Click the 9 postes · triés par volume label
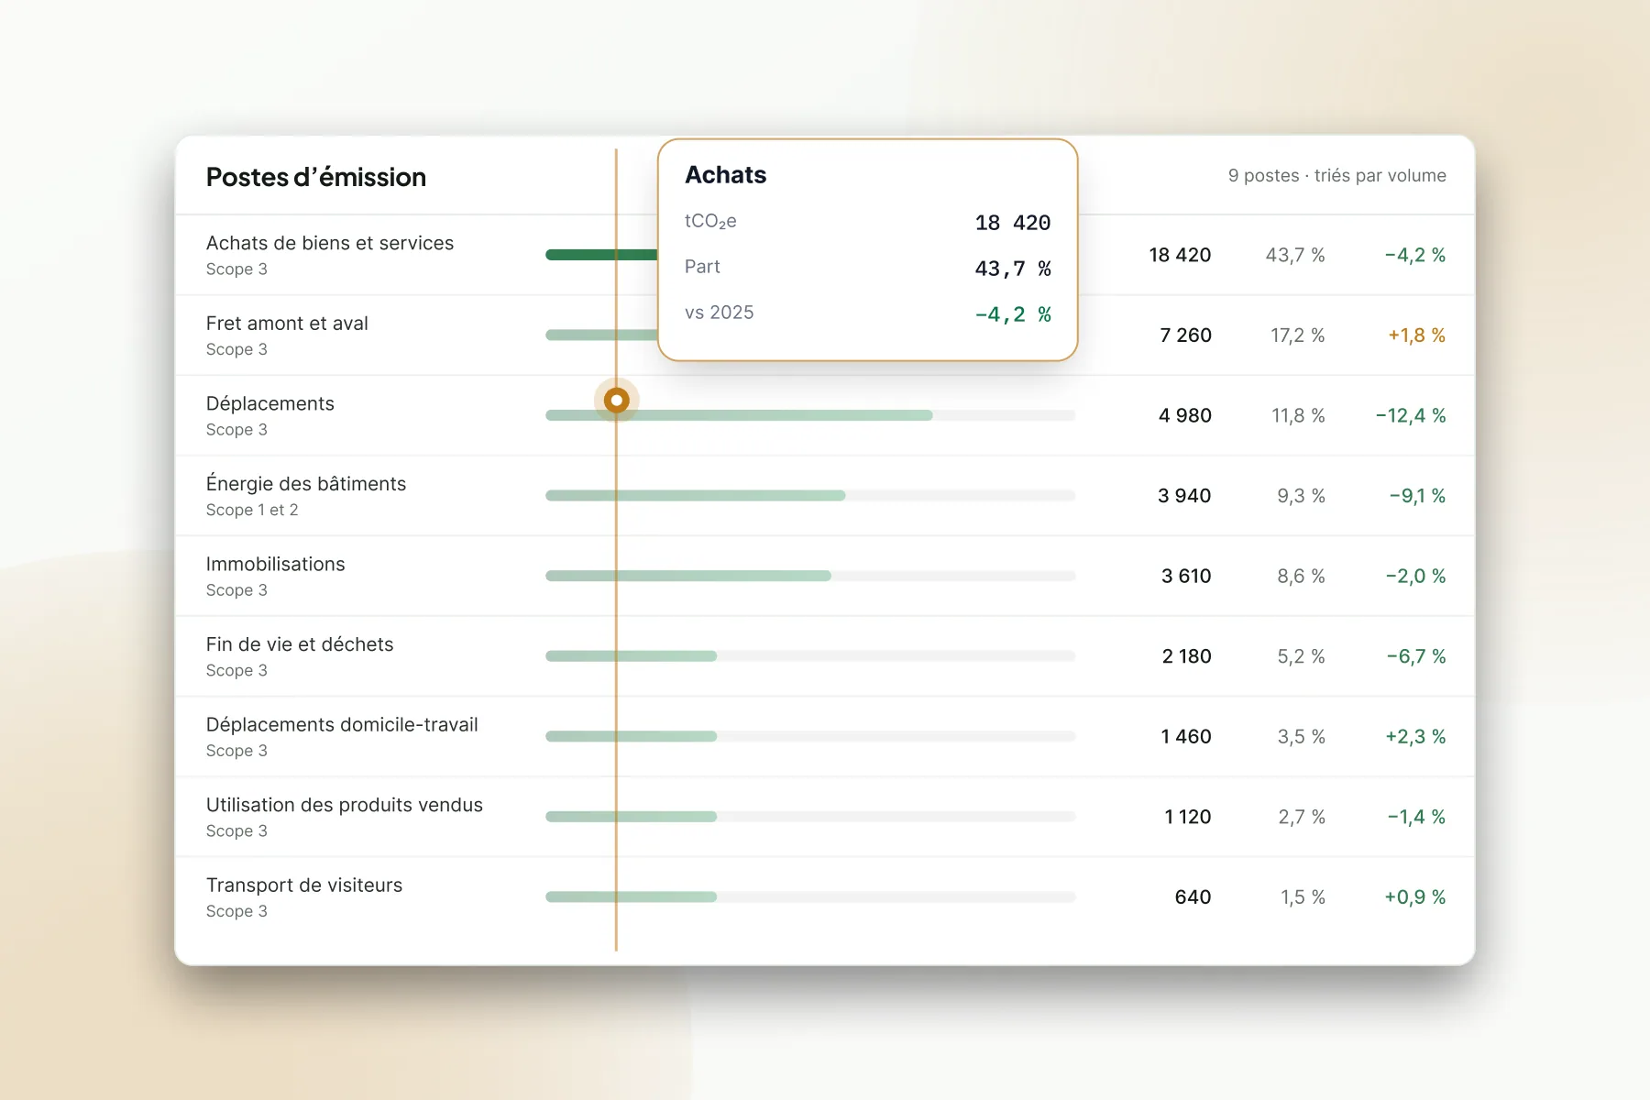The height and width of the screenshot is (1100, 1650). [x=1337, y=175]
